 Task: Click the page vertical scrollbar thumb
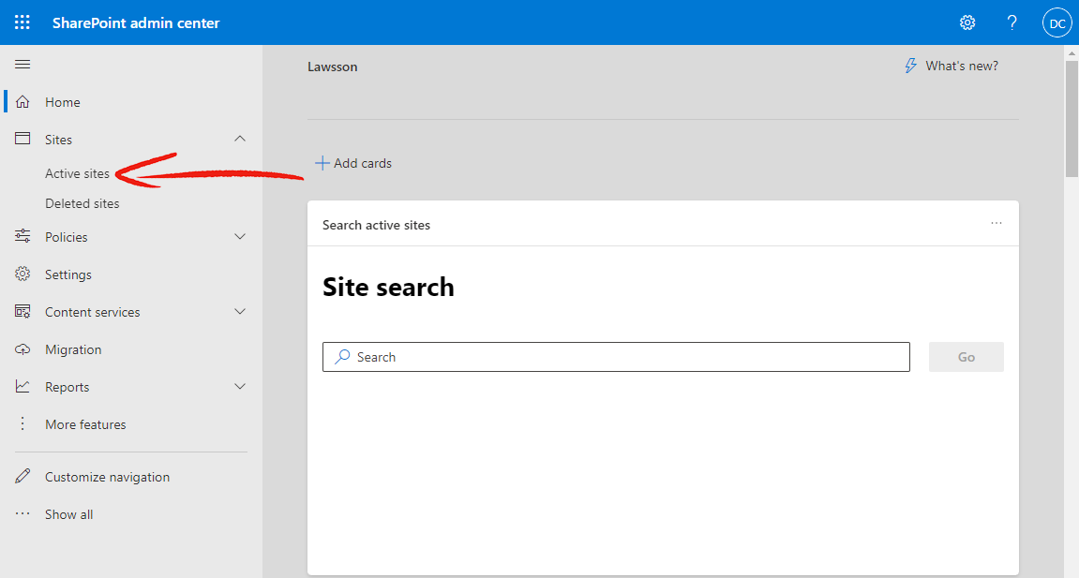(1072, 119)
